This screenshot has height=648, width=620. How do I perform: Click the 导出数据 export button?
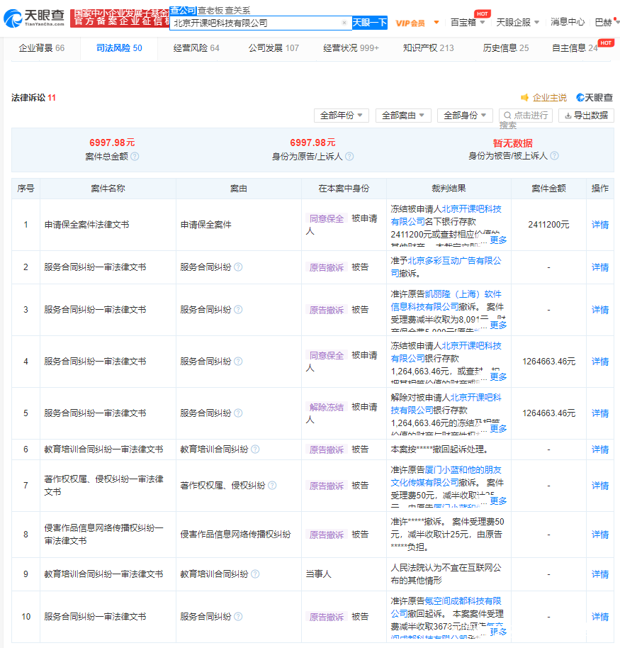point(585,115)
